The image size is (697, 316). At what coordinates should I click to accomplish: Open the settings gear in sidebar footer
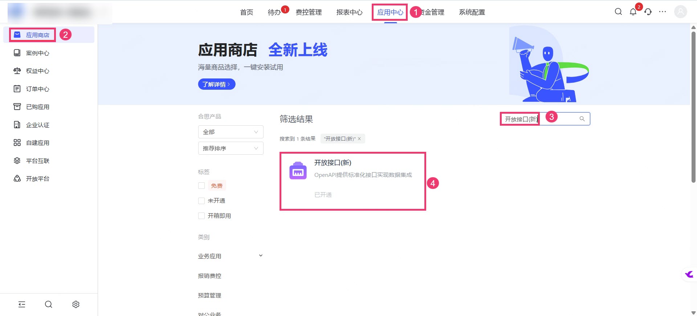76,304
